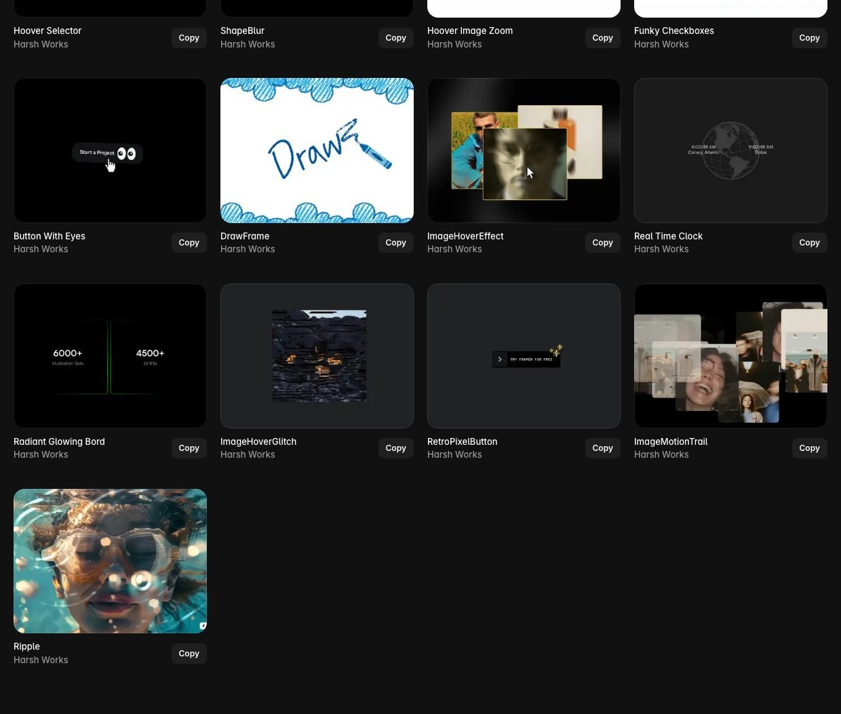
Task: Click Harsh Works under Button With Eyes
Action: 41,249
